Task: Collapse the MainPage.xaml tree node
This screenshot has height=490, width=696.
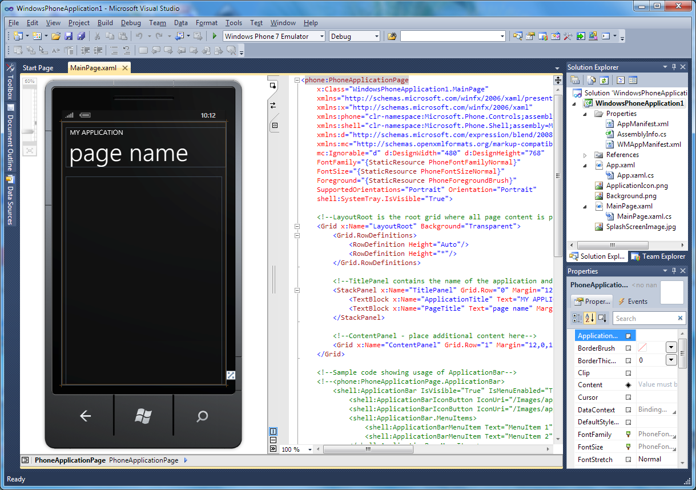Action: [585, 206]
